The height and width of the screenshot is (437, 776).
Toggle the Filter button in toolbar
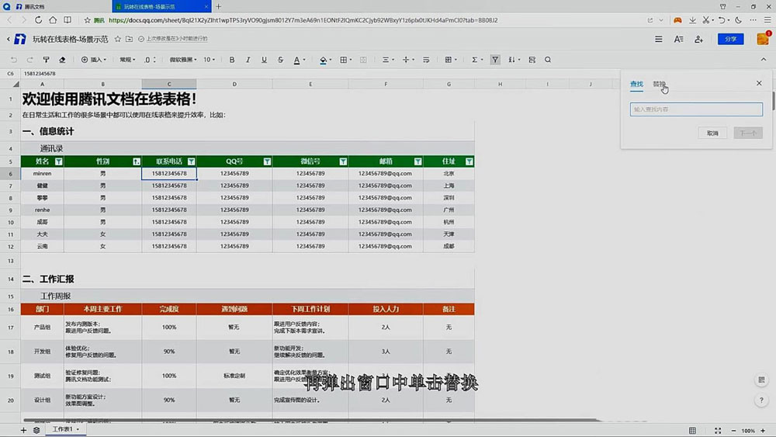[x=495, y=60]
